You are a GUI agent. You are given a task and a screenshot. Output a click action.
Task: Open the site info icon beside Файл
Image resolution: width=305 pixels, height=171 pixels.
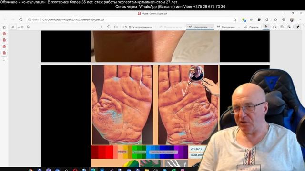tap(30, 19)
